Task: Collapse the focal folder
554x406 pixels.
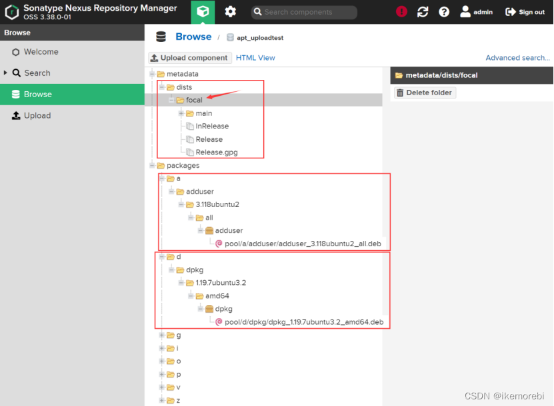Action: coord(172,101)
